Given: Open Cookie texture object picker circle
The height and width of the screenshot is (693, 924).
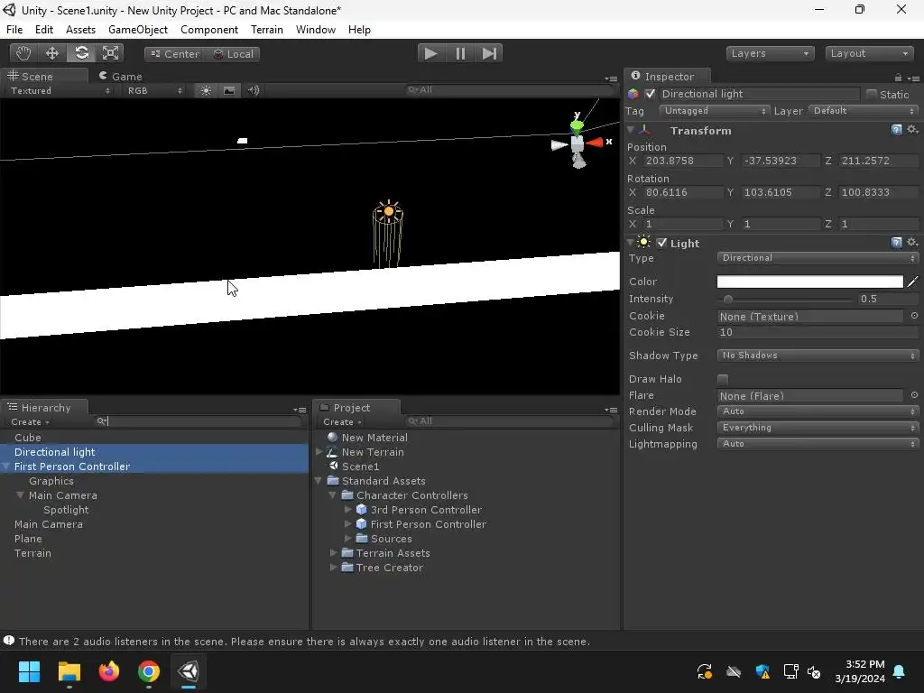Looking at the screenshot, I should pyautogui.click(x=914, y=316).
